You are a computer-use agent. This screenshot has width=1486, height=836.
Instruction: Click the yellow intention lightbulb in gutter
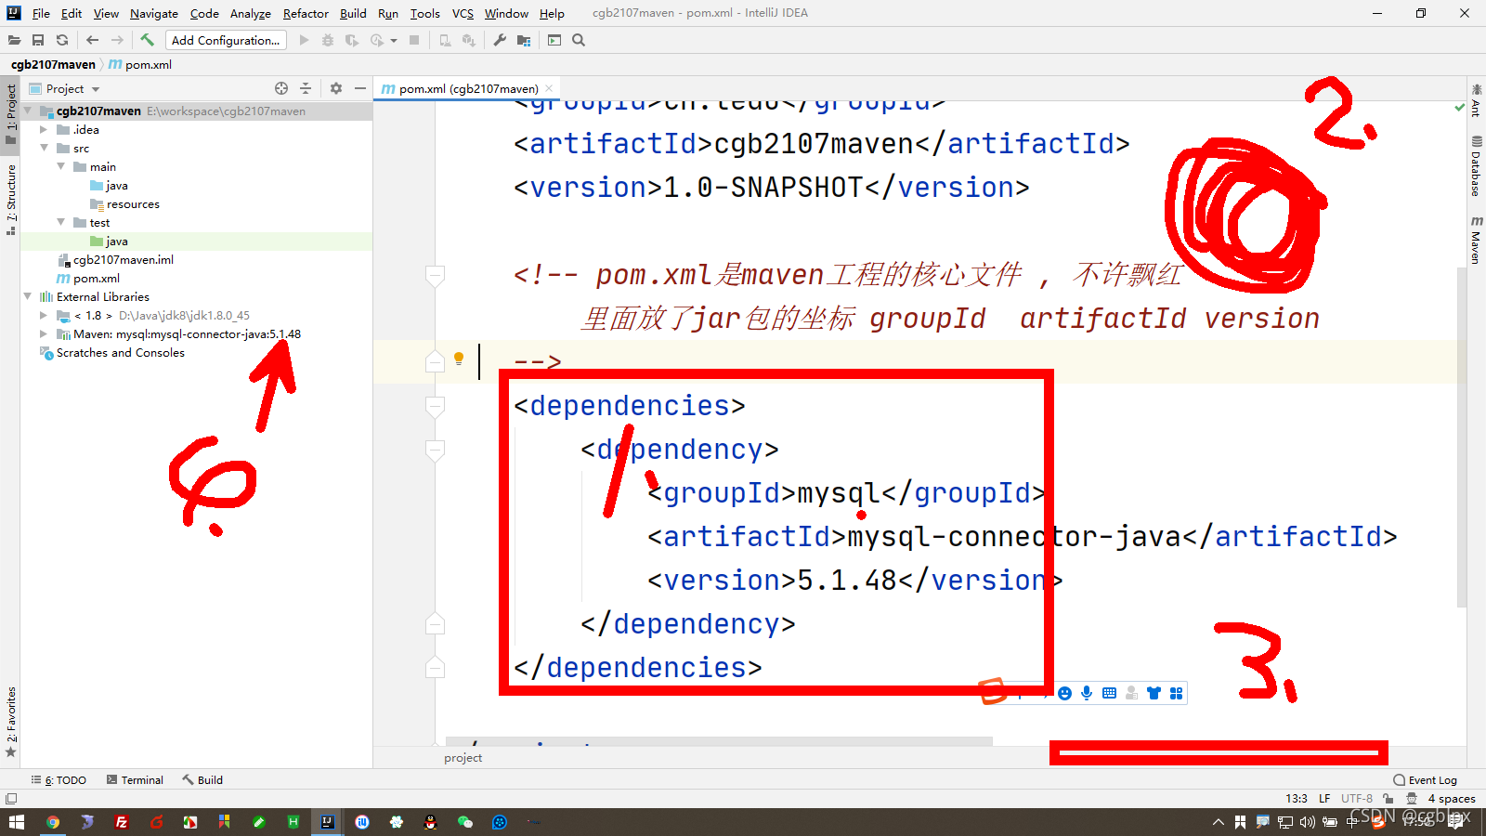(459, 359)
